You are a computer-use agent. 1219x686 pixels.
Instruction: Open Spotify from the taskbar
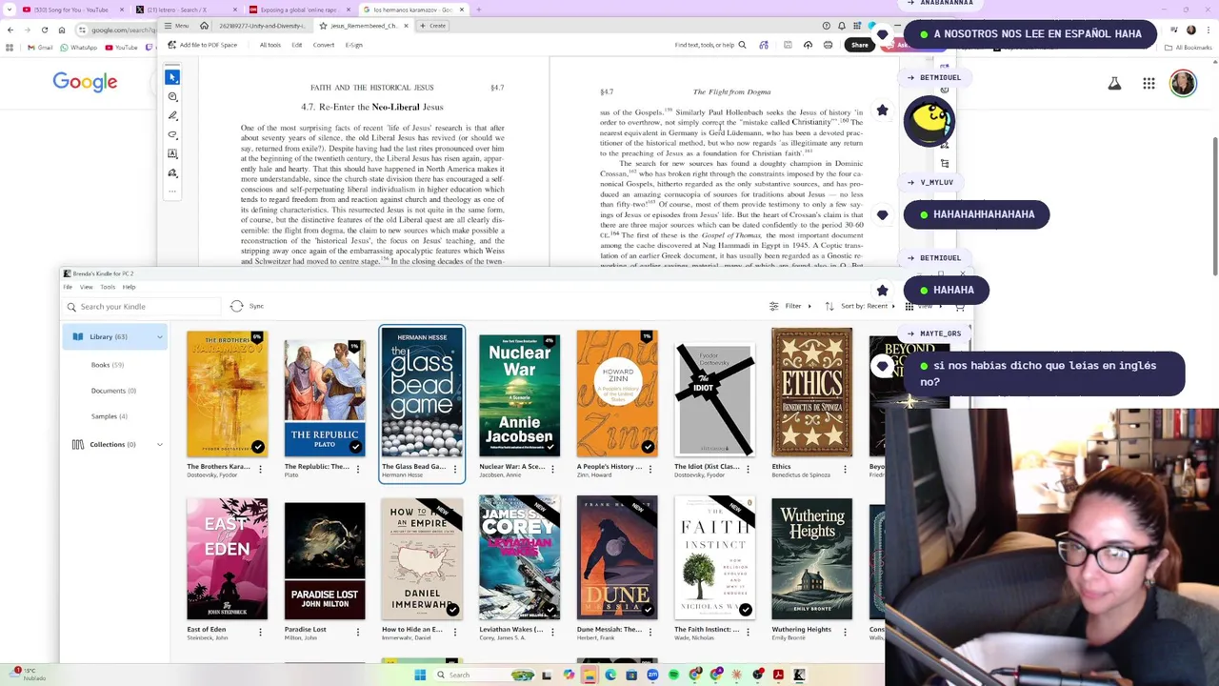[x=673, y=675]
